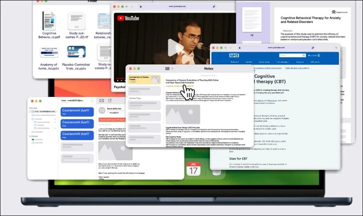Click the NHS logo
This screenshot has width=363, height=216.
coord(234,55)
